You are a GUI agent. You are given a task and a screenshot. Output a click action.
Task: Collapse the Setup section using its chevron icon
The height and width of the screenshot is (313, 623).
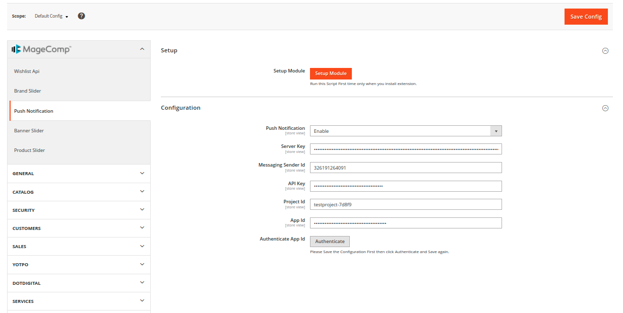605,50
